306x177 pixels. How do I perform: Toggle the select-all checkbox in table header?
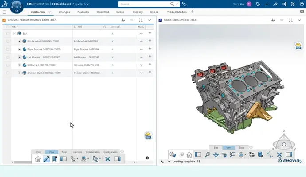(x=8, y=27)
